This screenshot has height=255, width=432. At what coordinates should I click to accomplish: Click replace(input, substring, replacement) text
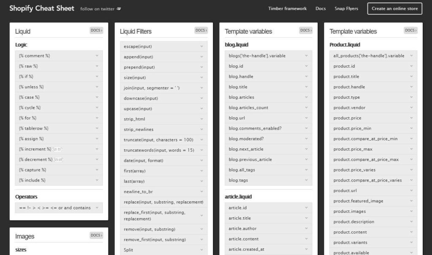163,202
